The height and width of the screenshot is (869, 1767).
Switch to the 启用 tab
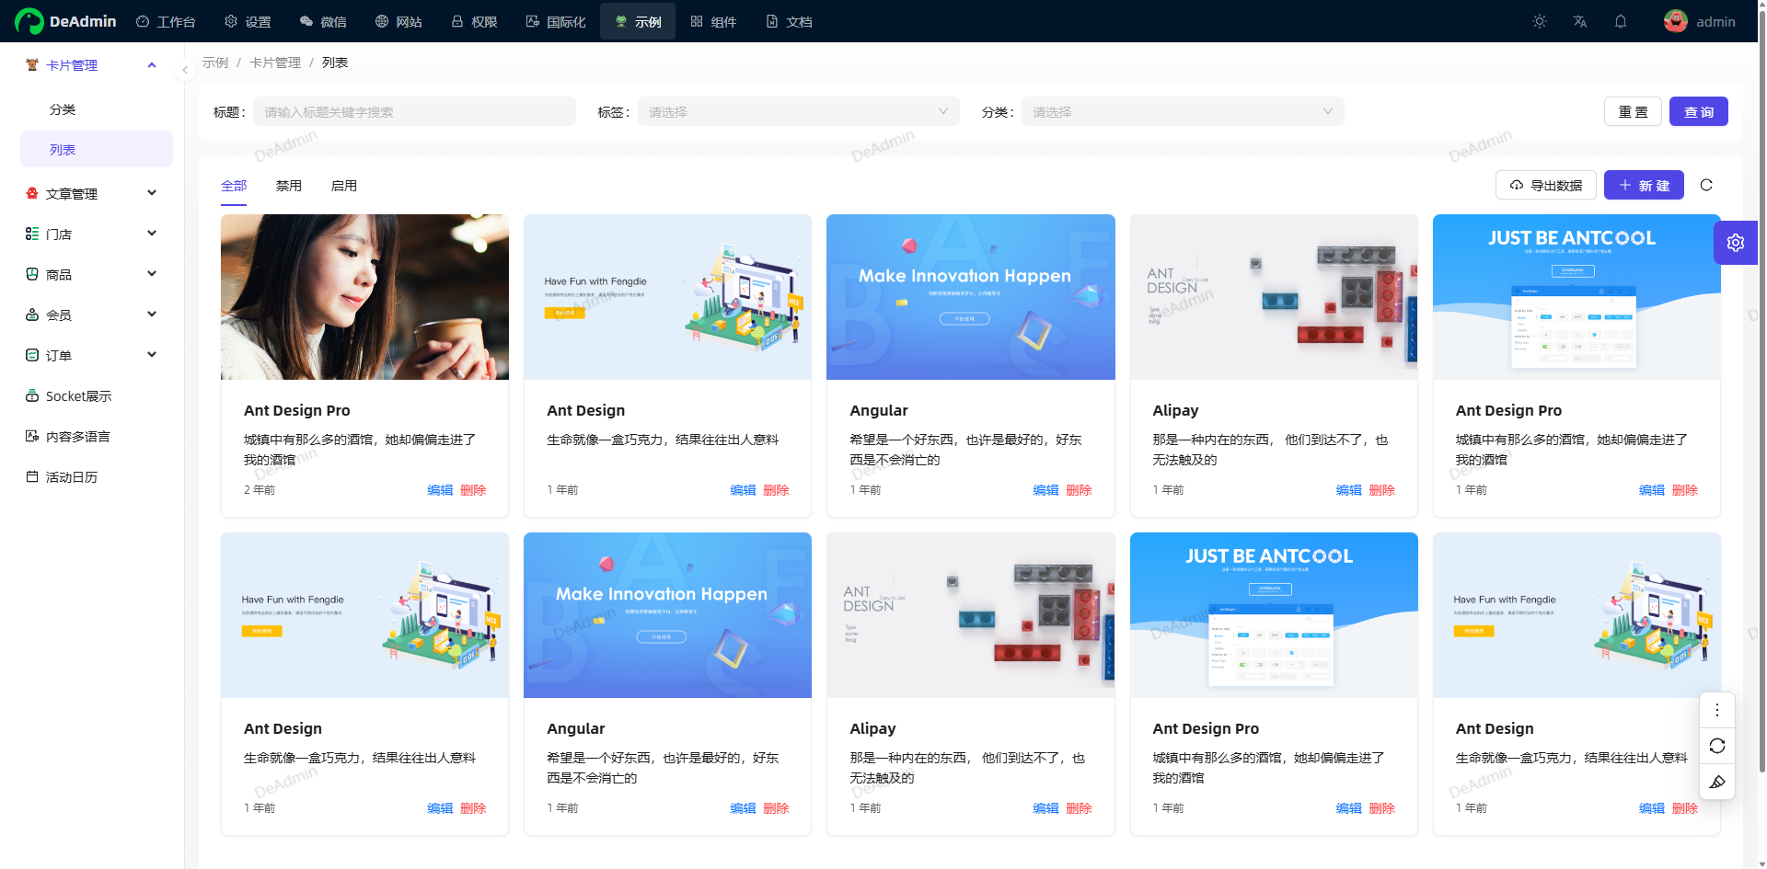tap(344, 186)
